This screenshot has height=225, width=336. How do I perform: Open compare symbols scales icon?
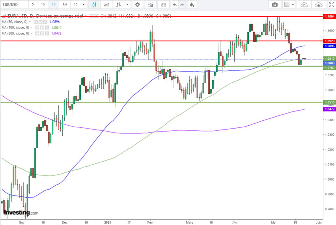coord(163,5)
